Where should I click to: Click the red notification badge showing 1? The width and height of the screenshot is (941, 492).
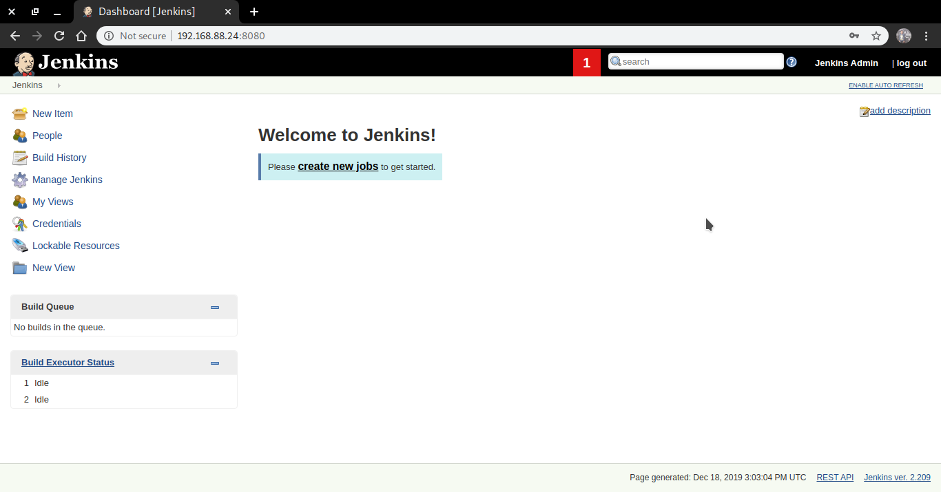tap(587, 63)
